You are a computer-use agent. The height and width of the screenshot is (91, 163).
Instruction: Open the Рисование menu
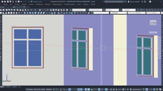pos(39,4)
